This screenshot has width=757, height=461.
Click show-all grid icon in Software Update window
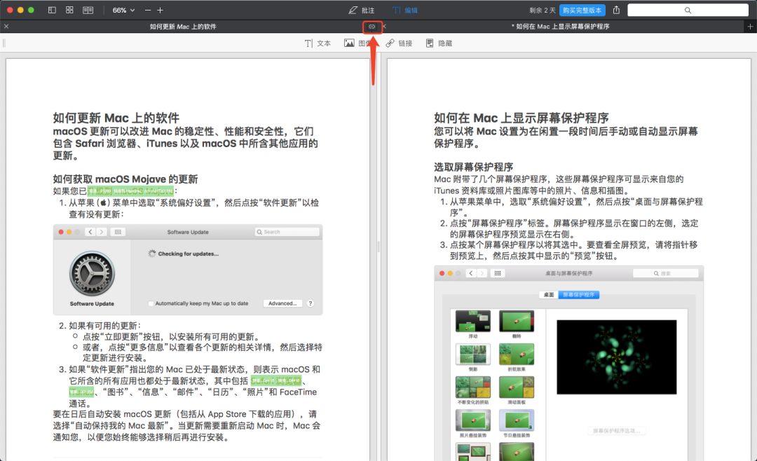(x=118, y=232)
